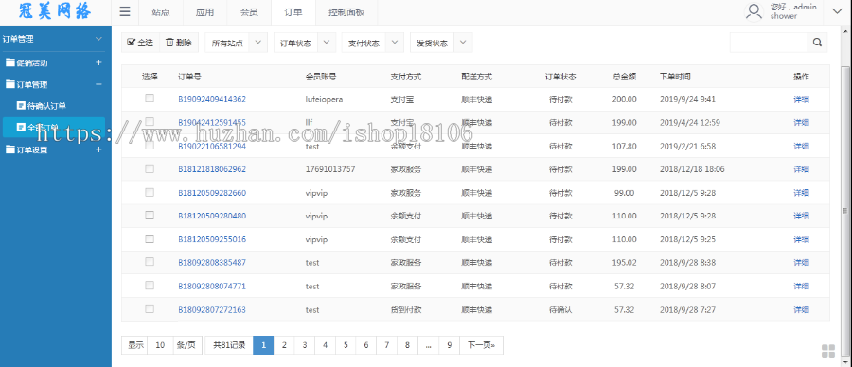
Task: Collapse the 订单管理 sidebar header chevron
Action: [98, 39]
